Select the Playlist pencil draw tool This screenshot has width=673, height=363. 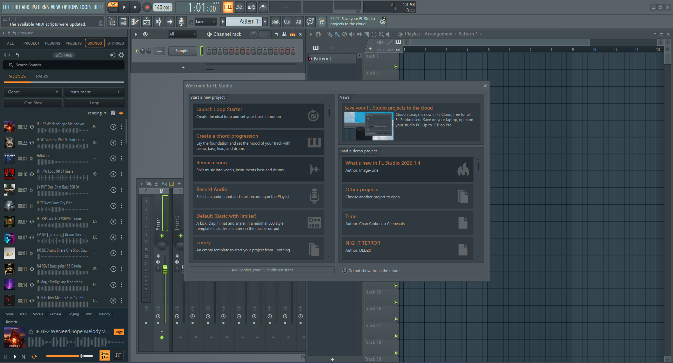point(330,34)
